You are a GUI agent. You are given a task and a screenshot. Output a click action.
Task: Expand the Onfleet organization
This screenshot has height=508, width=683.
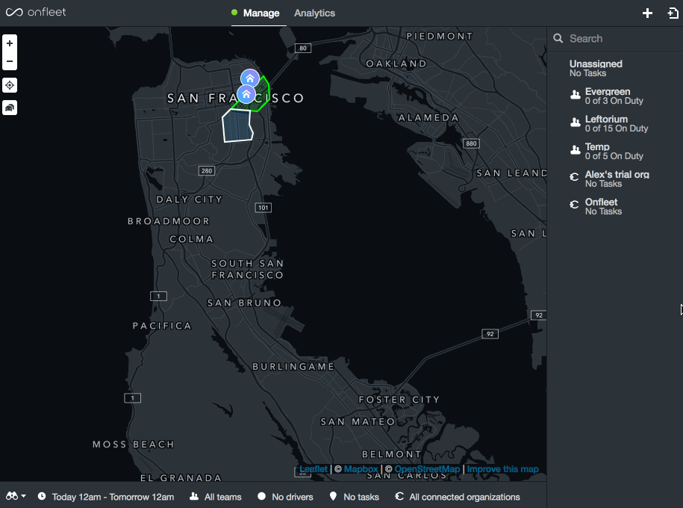pyautogui.click(x=614, y=206)
